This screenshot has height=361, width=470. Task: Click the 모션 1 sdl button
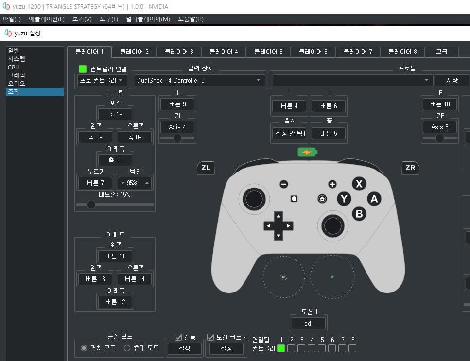click(309, 323)
